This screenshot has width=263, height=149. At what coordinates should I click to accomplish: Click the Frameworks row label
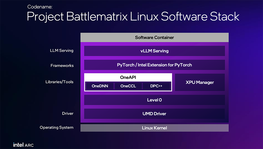click(62, 65)
